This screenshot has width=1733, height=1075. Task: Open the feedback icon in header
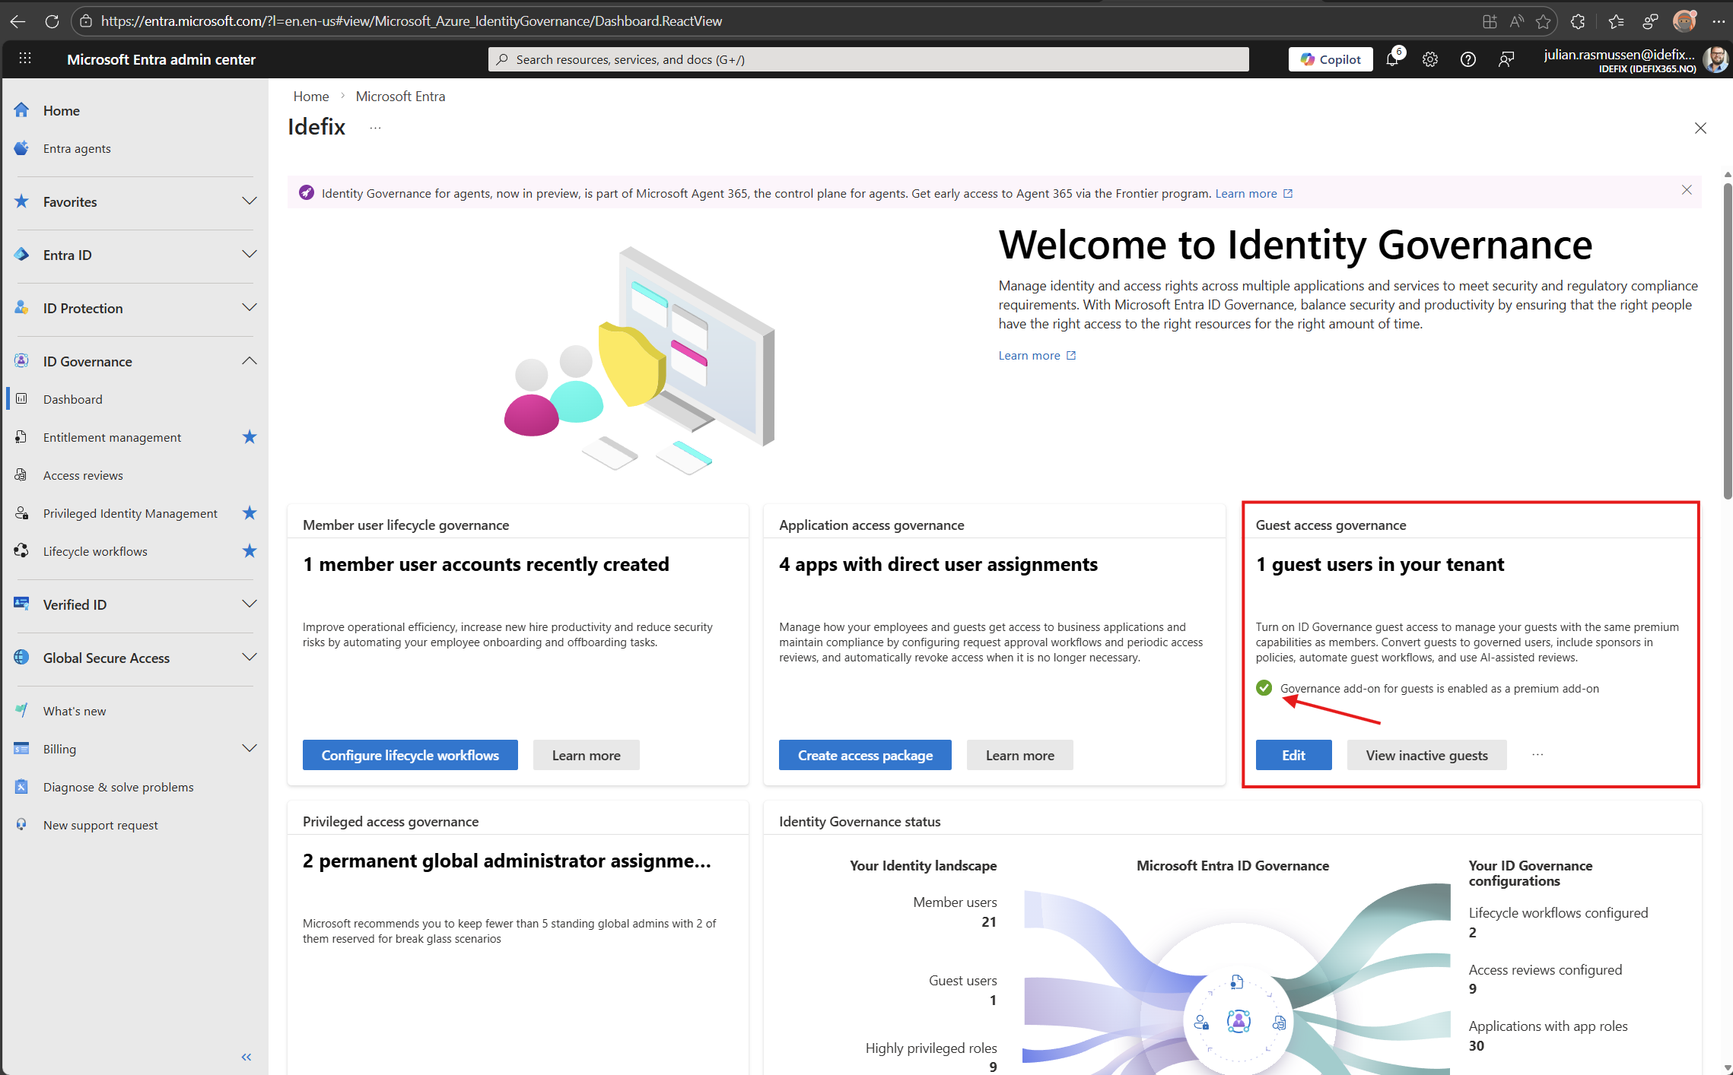click(x=1506, y=59)
